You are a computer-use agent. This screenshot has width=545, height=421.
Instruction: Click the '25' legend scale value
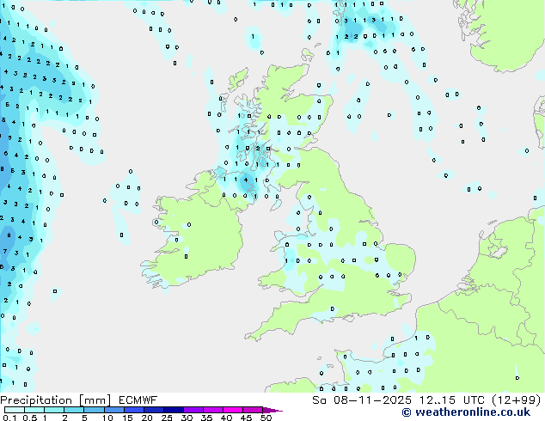click(167, 418)
